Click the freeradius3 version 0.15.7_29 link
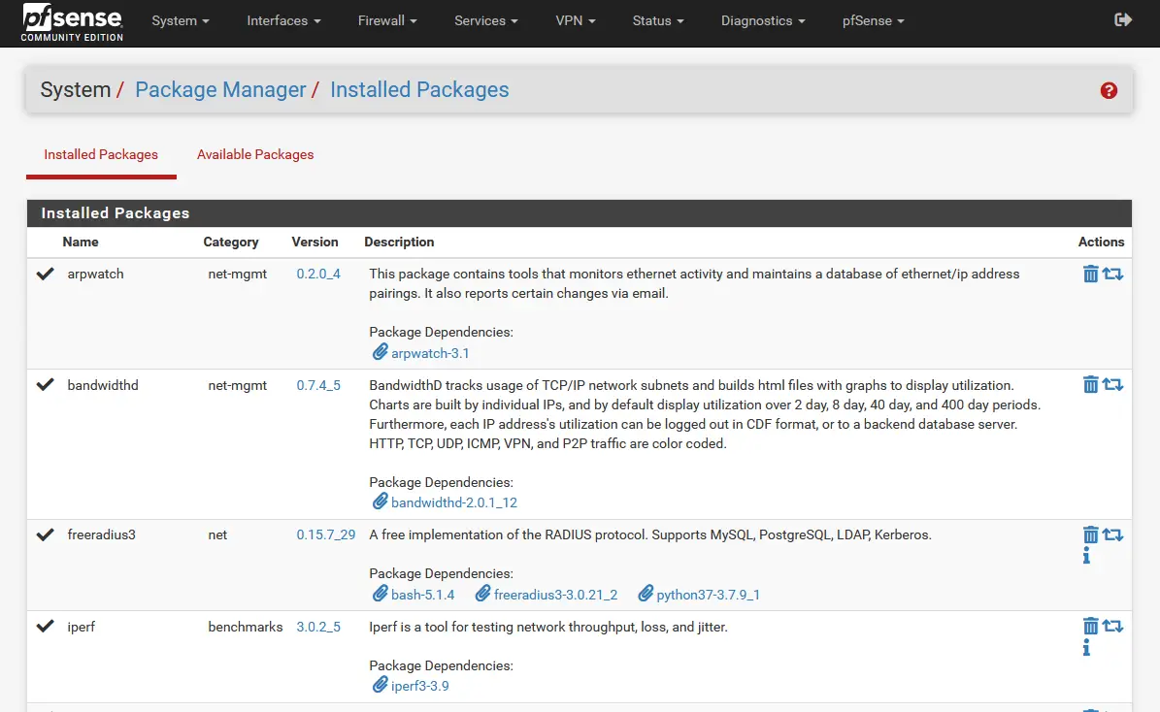Screen dimensions: 1160x712 click(x=326, y=534)
